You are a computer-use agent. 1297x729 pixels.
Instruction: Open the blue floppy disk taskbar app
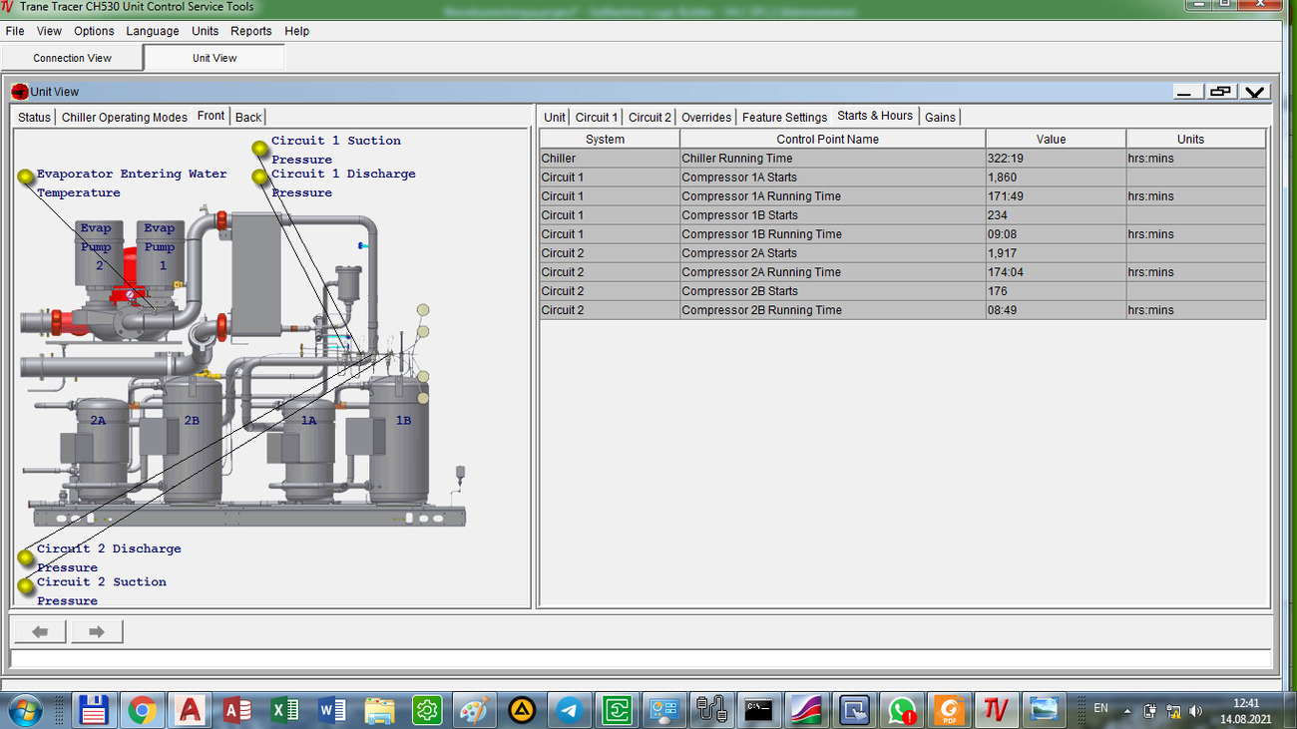coord(95,710)
